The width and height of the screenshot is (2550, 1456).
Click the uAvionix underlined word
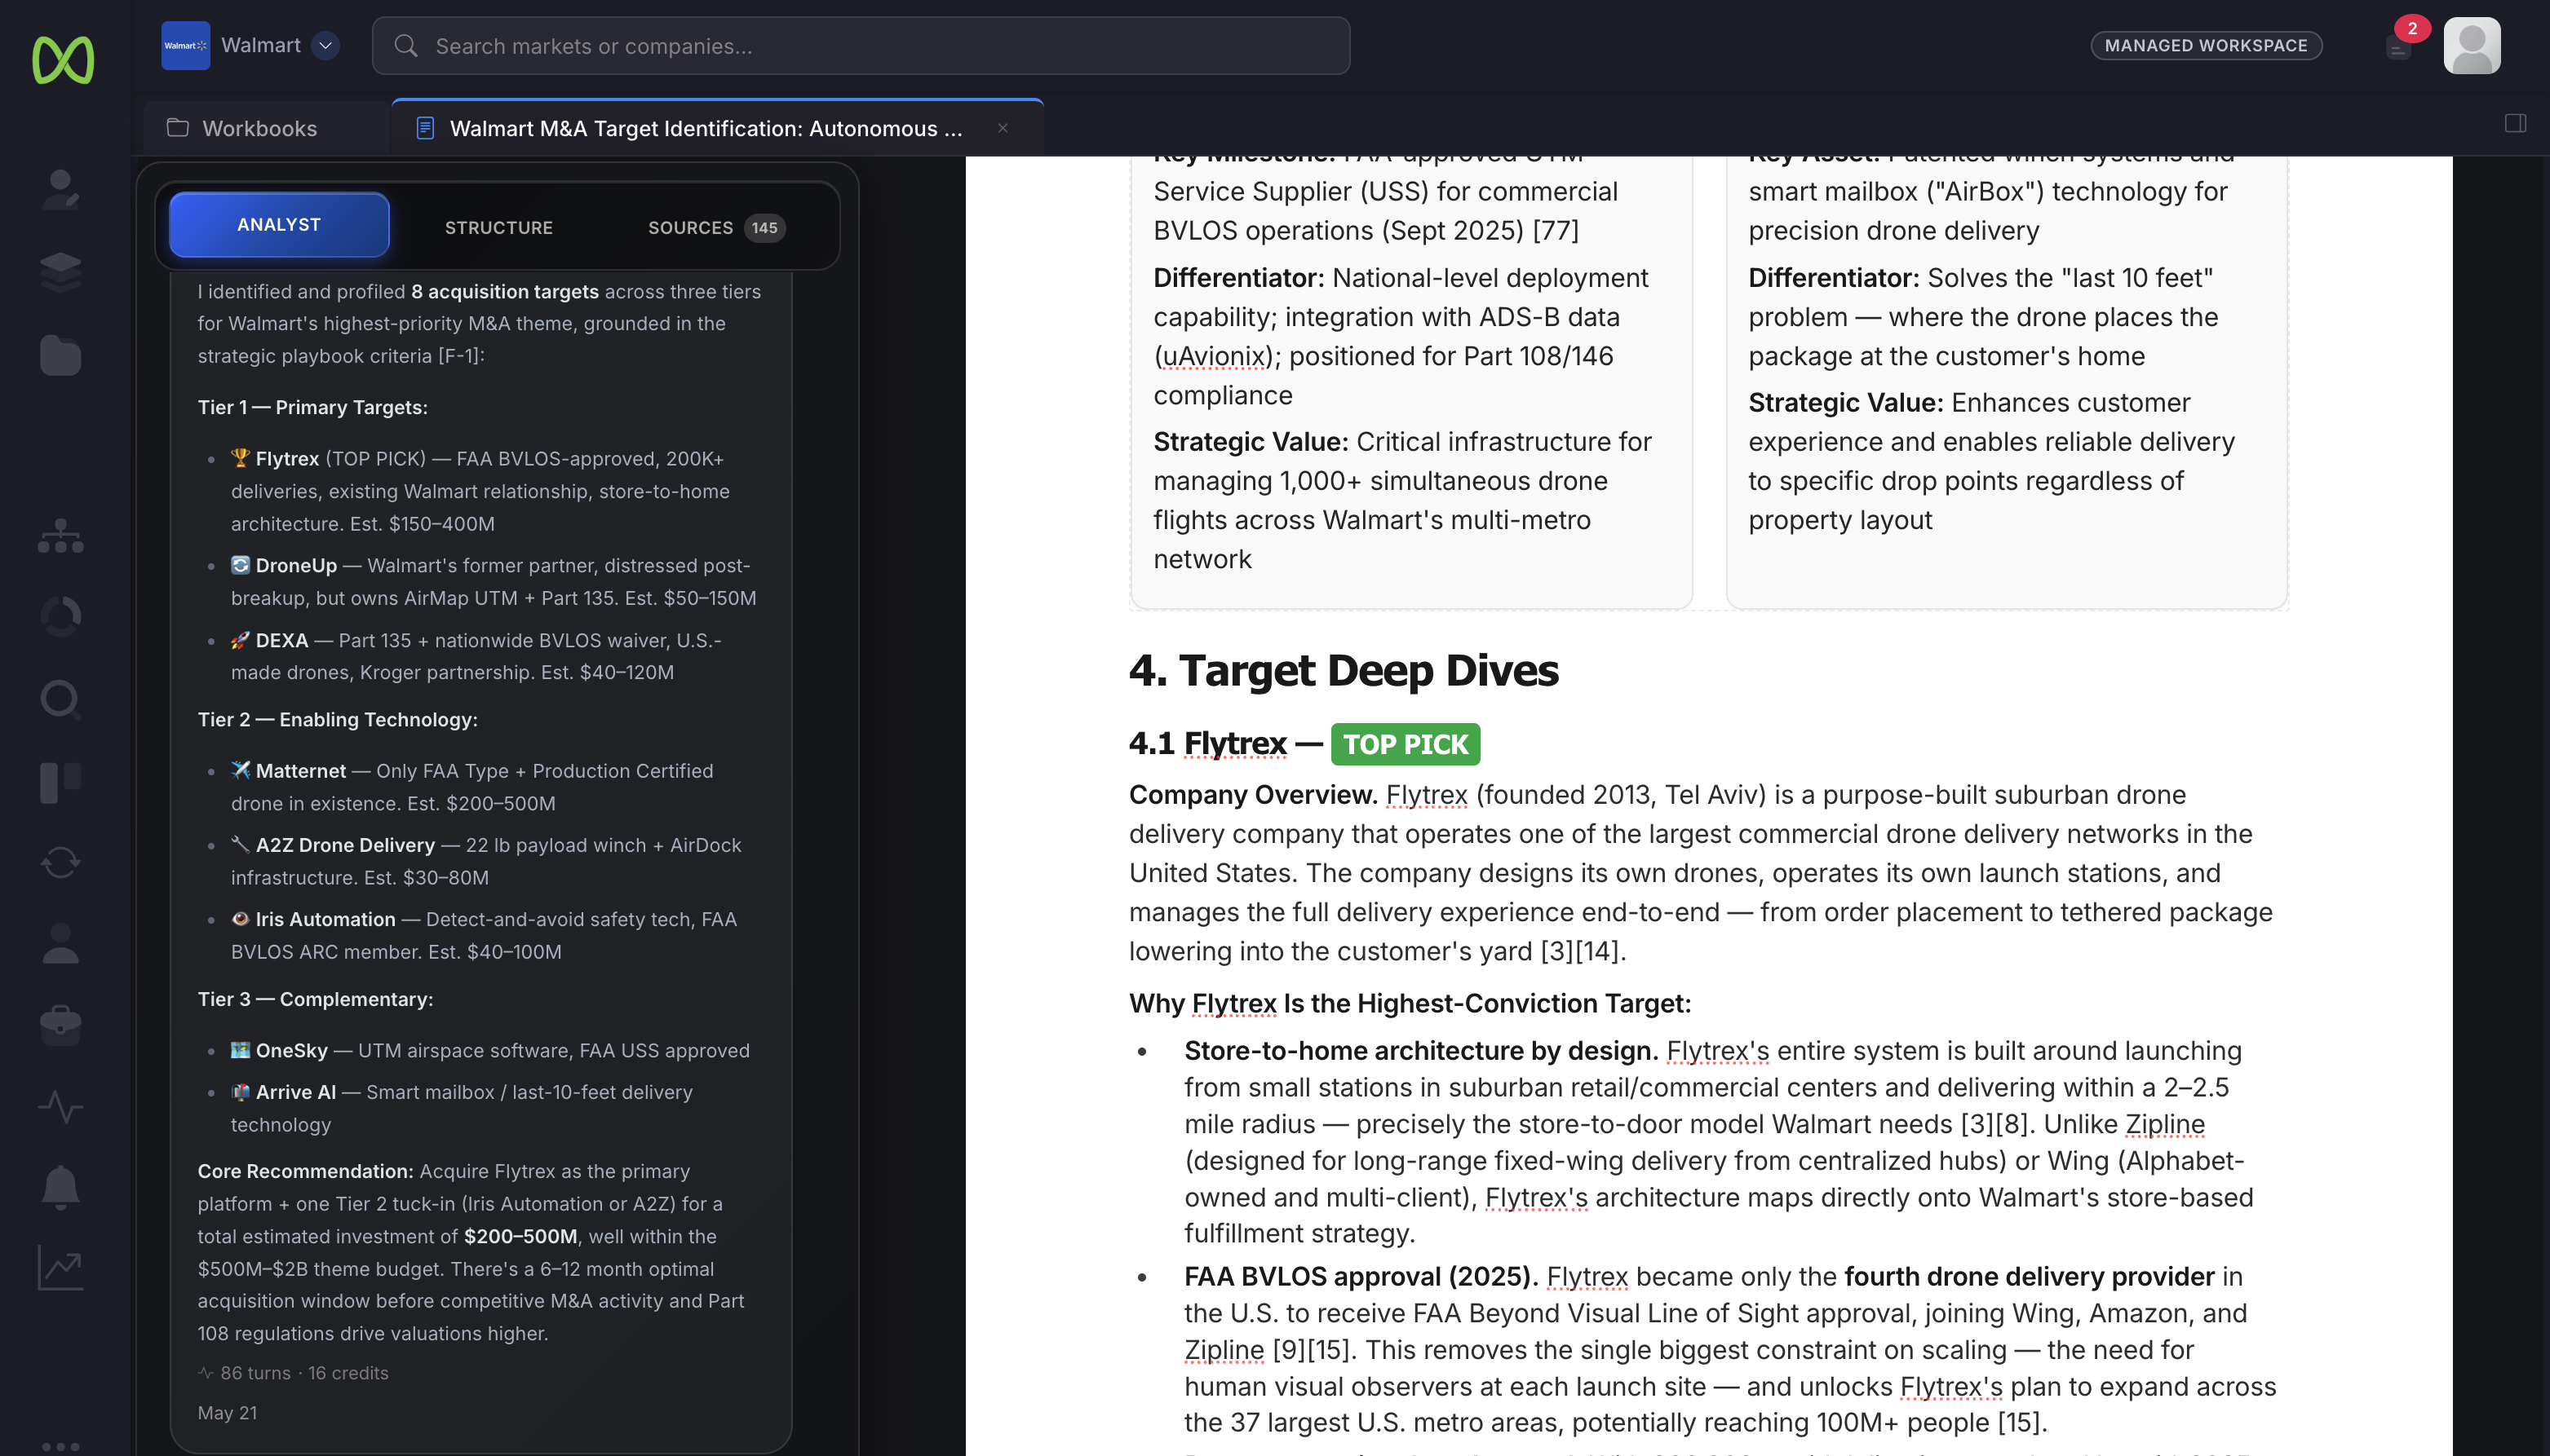coord(1214,356)
